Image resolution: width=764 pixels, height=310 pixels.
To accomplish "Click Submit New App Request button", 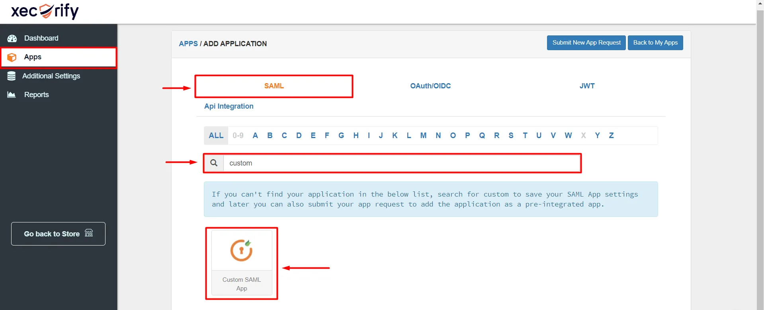I will pos(586,43).
